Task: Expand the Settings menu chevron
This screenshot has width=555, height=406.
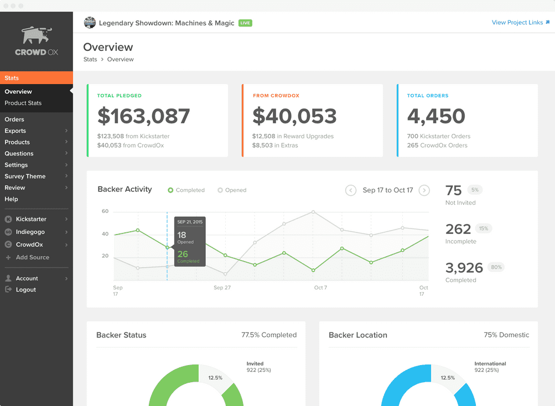Action: [66, 165]
